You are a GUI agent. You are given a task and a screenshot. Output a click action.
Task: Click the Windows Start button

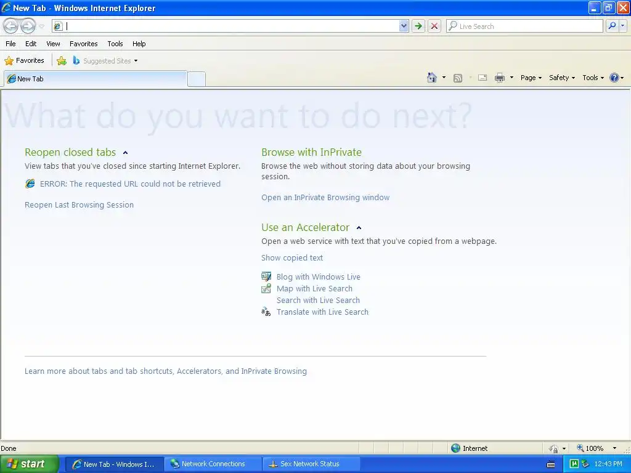[x=30, y=464]
